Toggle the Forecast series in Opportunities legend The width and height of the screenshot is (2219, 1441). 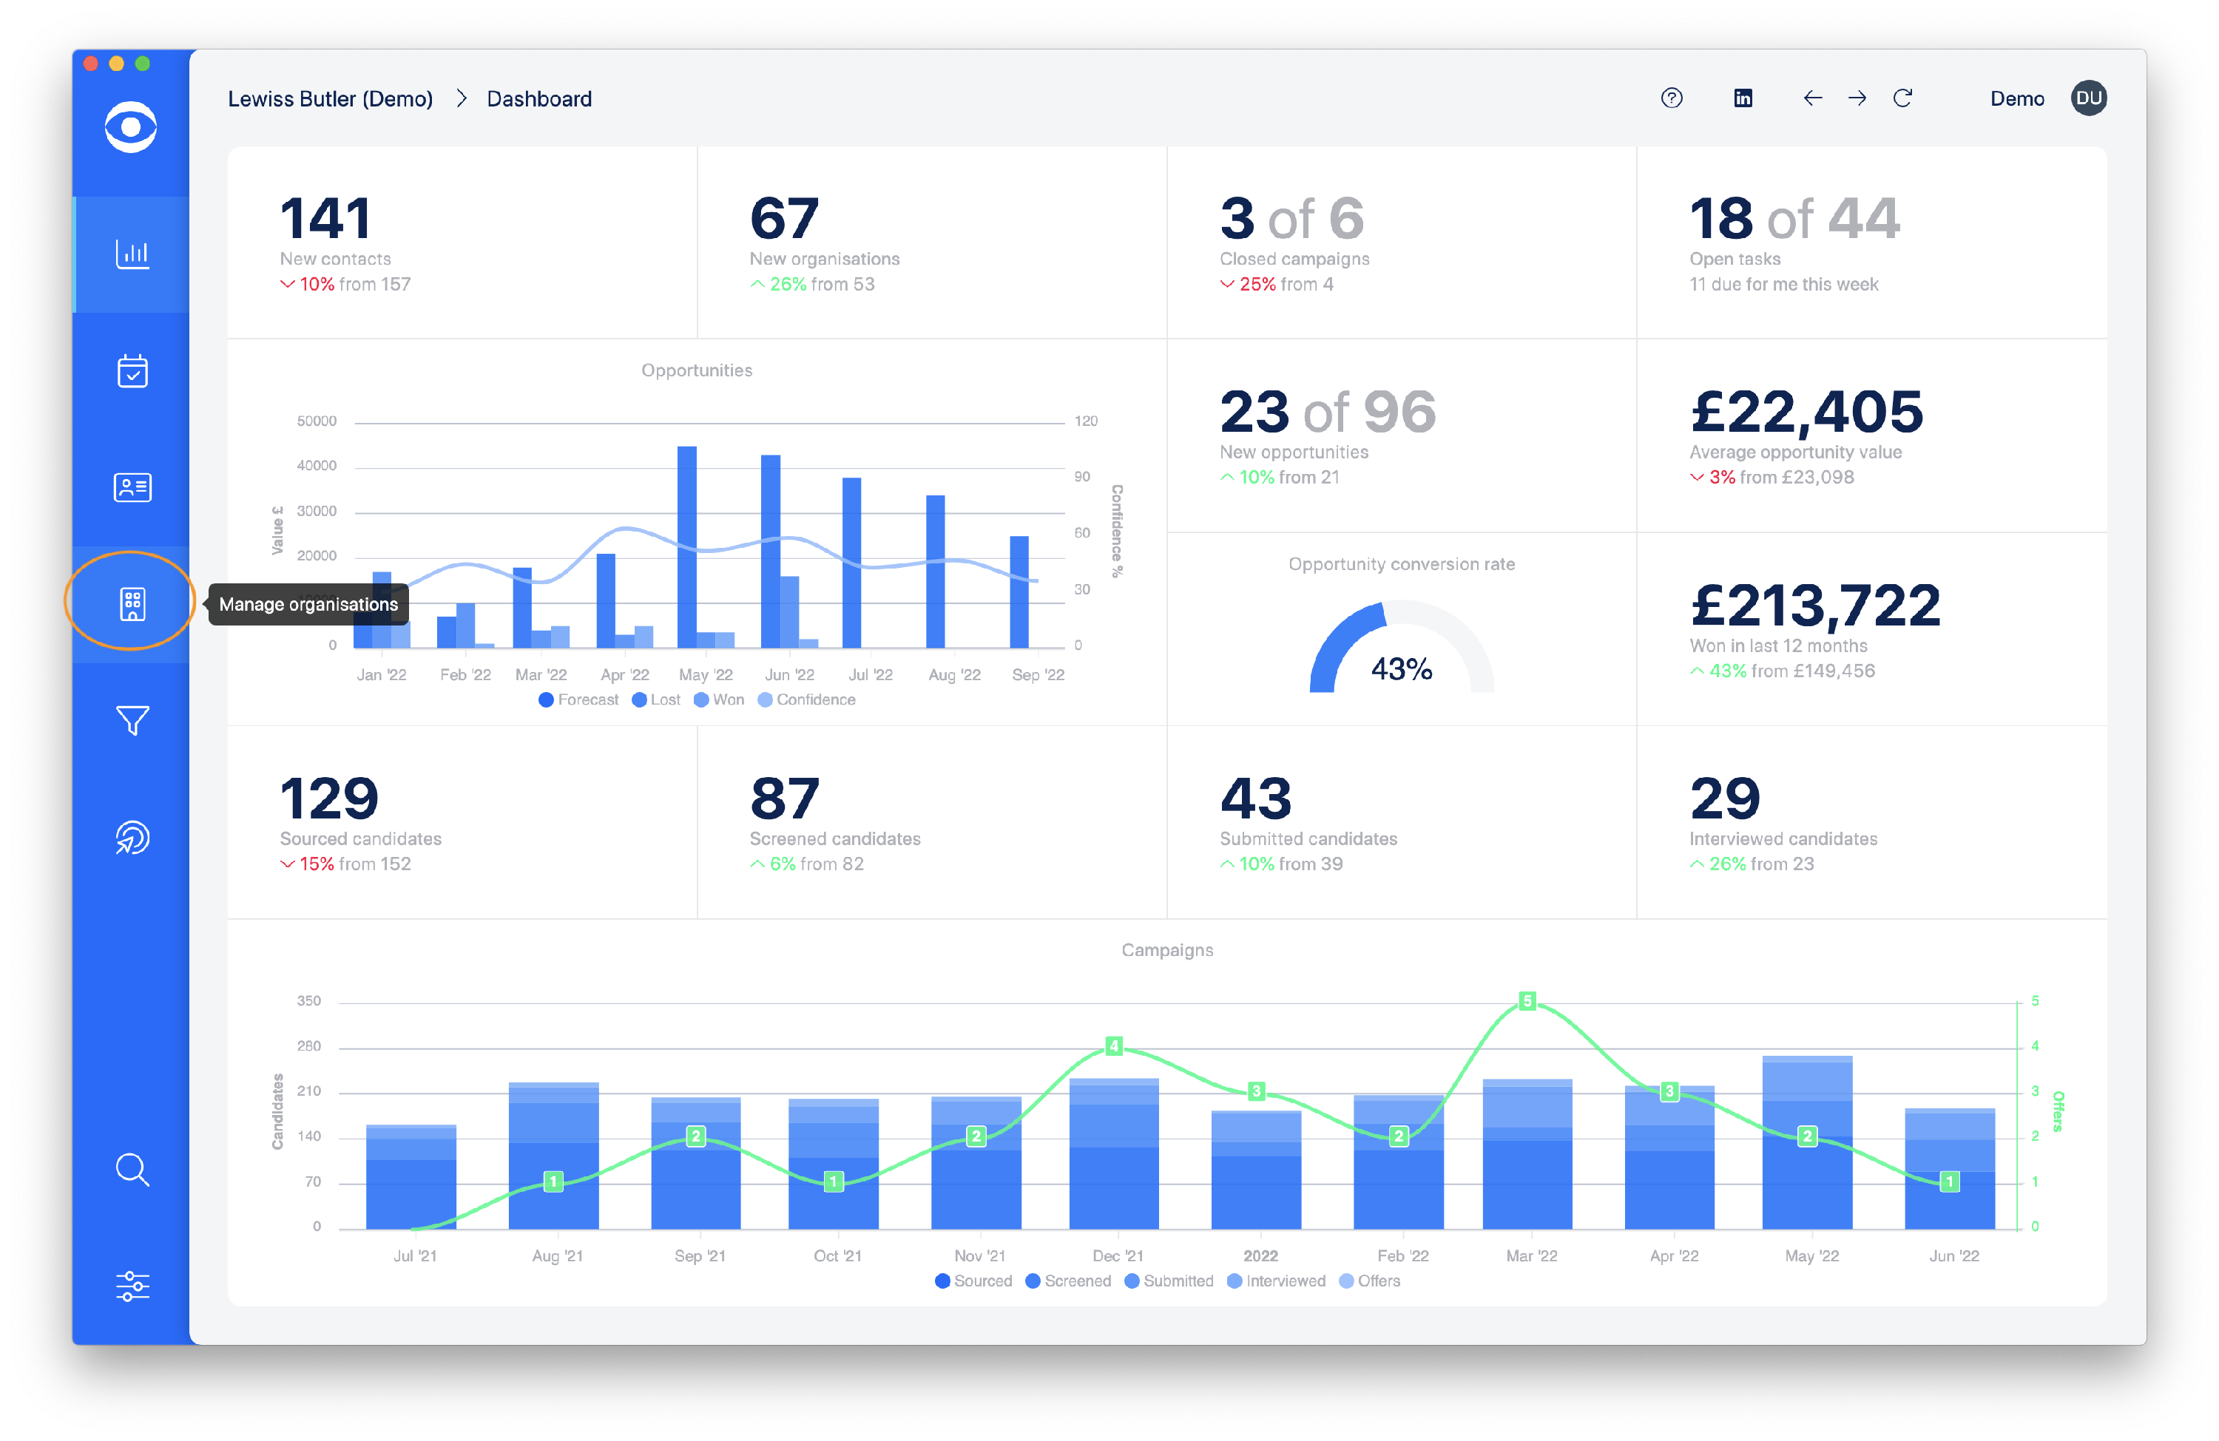(578, 699)
